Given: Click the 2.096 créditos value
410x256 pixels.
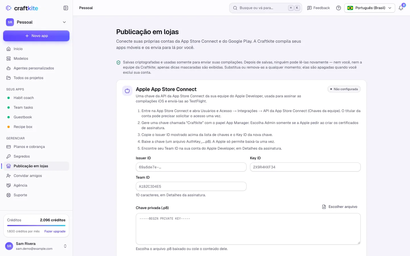Looking at the screenshot, I should (53, 220).
